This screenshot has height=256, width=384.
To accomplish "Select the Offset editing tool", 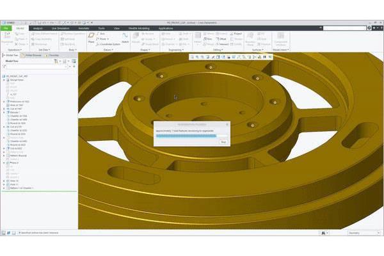I will (221, 39).
